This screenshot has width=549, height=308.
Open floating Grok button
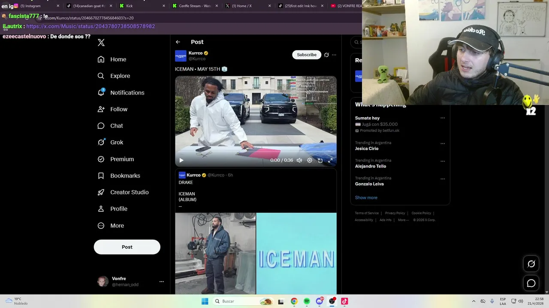(x=531, y=264)
